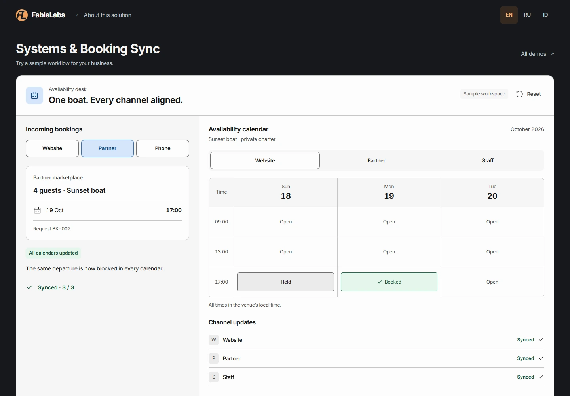Click the All calendars updated status badge
This screenshot has width=570, height=396.
[x=53, y=253]
